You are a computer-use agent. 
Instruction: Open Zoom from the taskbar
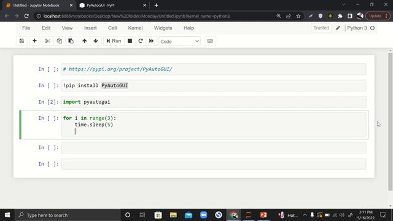click(203, 215)
